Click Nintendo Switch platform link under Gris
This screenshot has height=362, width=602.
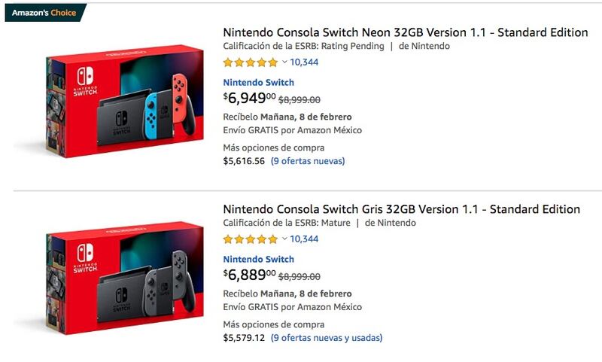259,260
